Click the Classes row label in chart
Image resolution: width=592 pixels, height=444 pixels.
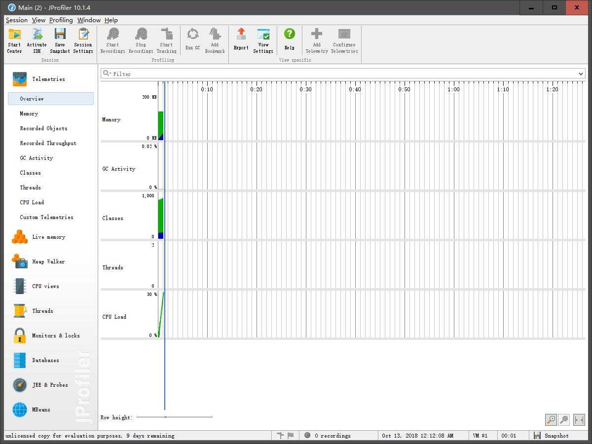(x=112, y=218)
